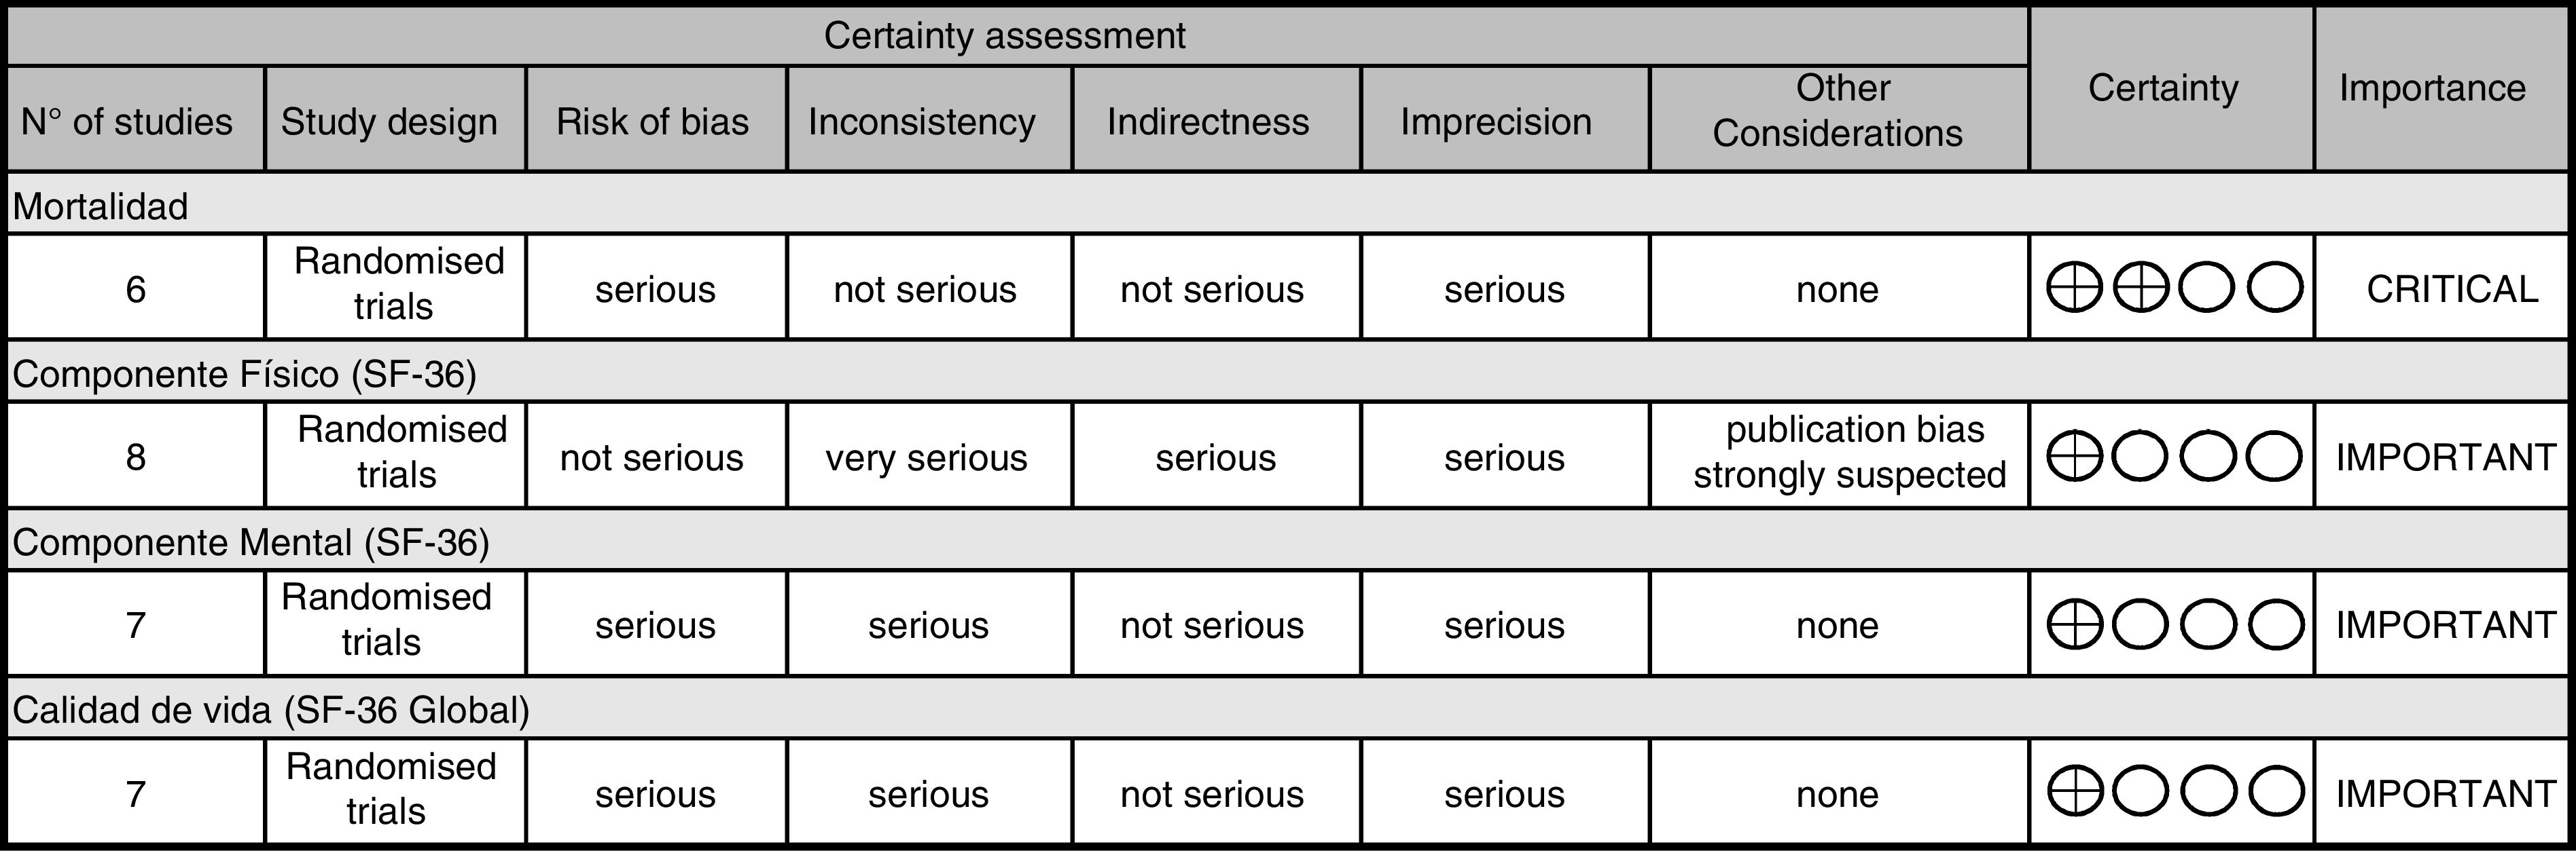
Task: Click the Certainty assessment header
Action: pos(1004,36)
